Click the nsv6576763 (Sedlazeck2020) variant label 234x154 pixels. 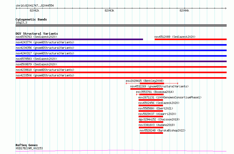(36, 37)
